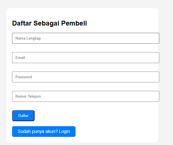Click the Nama Lengkap placeholder text
Screen dimensions: 173x145
pyautogui.click(x=28, y=38)
